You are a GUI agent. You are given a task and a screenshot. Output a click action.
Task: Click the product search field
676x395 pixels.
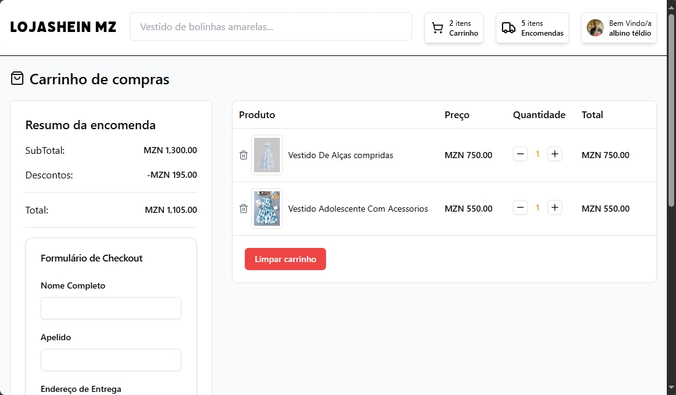pos(271,26)
